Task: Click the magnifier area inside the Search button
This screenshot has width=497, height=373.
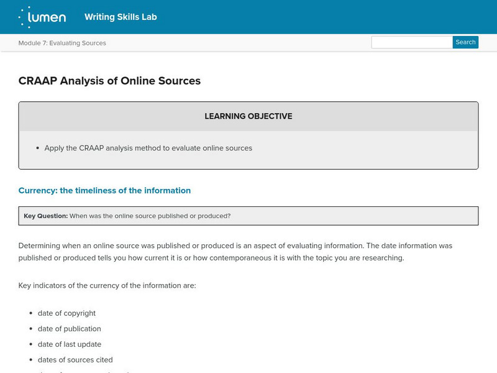Action: [465, 42]
